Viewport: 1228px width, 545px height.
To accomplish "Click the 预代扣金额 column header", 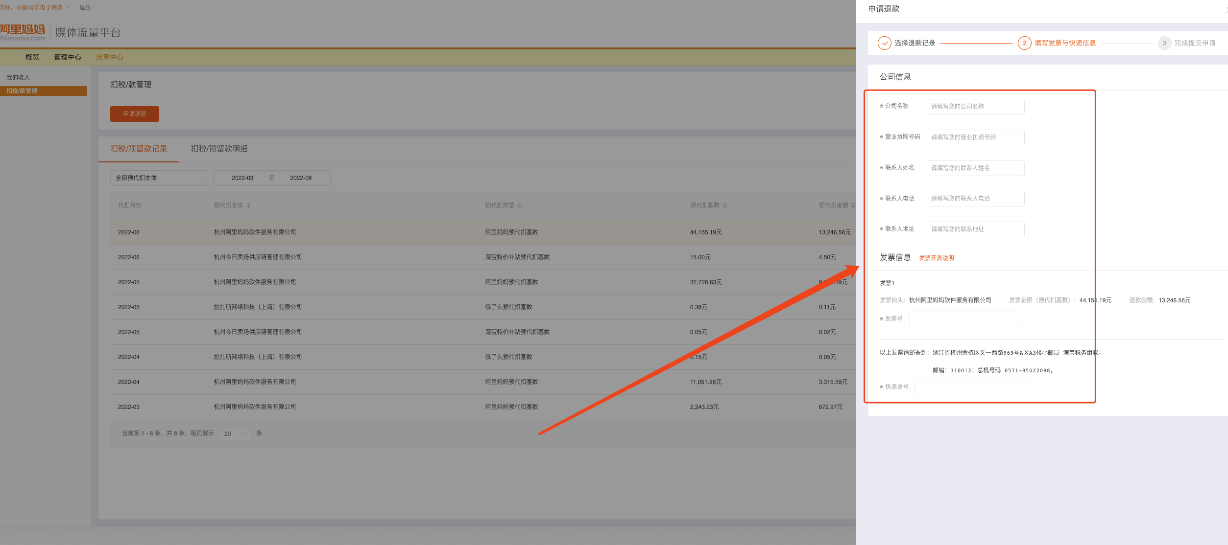I will pyautogui.click(x=833, y=205).
